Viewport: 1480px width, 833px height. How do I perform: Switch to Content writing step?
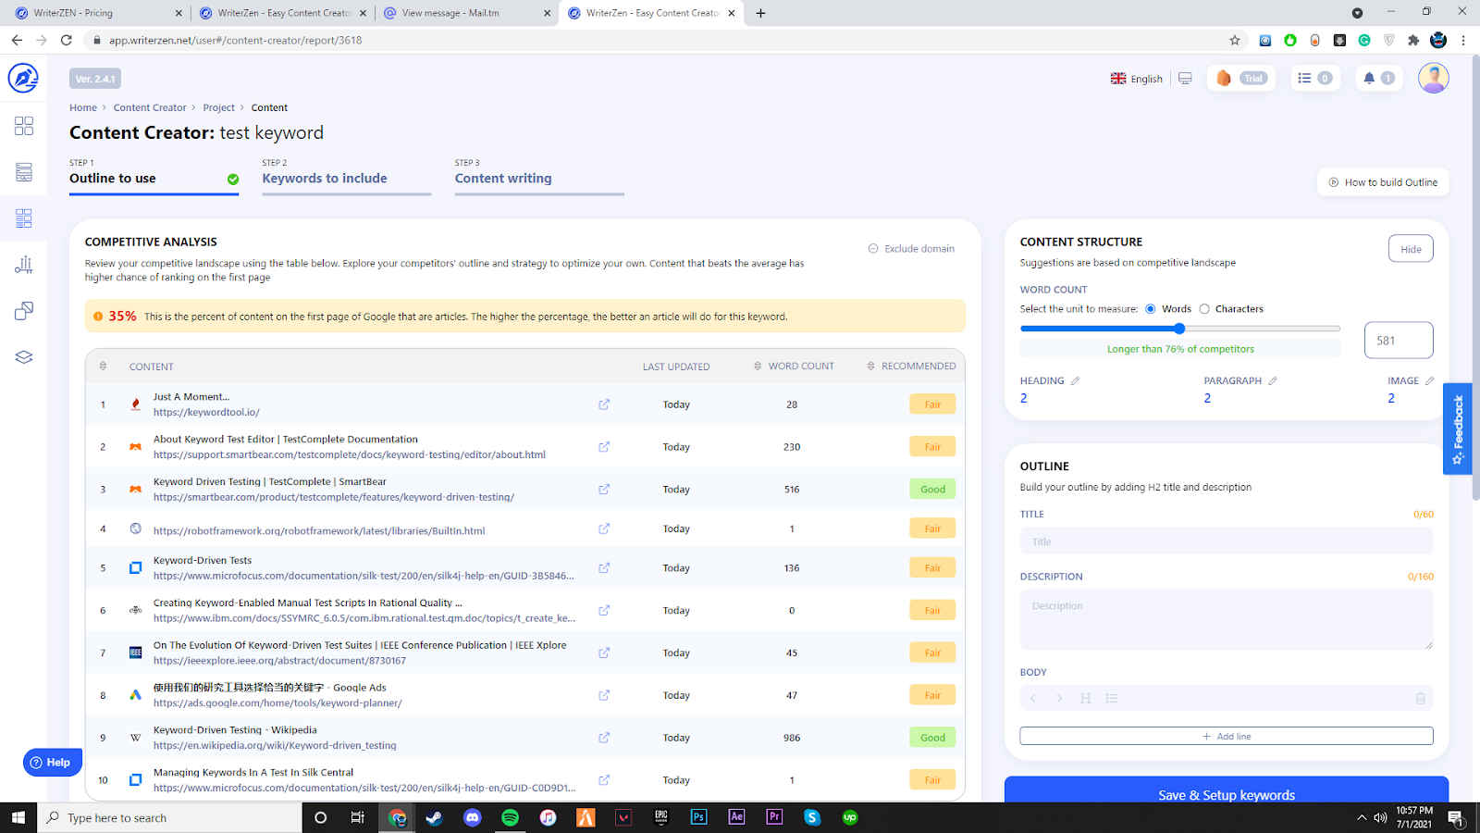click(x=503, y=179)
